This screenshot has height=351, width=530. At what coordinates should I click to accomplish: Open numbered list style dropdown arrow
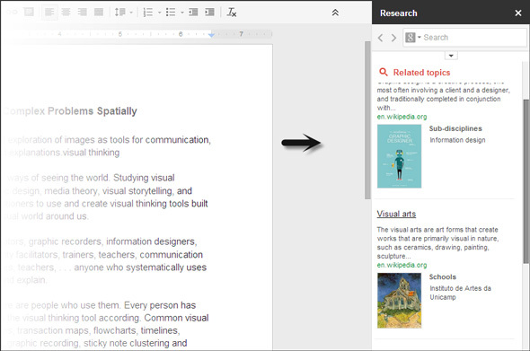coord(160,13)
